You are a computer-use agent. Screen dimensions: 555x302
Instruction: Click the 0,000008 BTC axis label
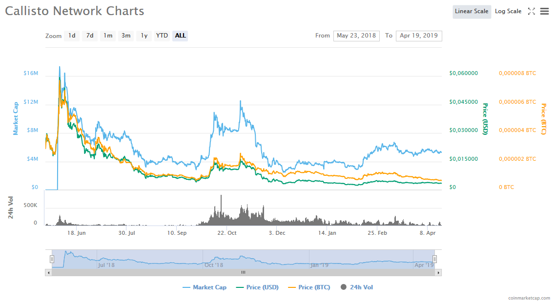(x=517, y=73)
